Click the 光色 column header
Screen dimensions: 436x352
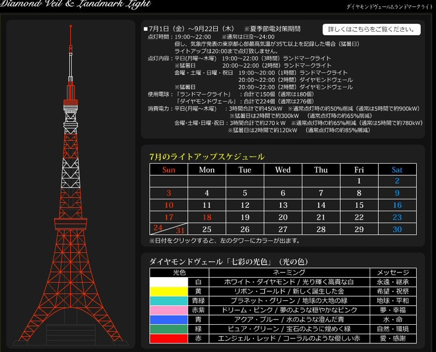click(179, 273)
